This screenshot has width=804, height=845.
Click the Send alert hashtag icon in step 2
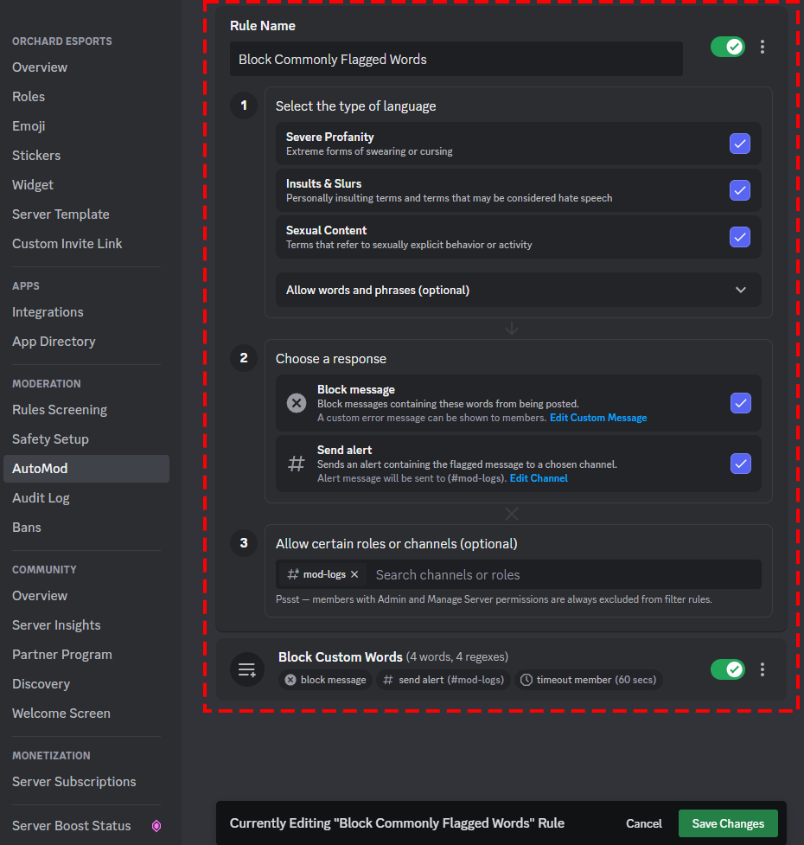tap(297, 463)
